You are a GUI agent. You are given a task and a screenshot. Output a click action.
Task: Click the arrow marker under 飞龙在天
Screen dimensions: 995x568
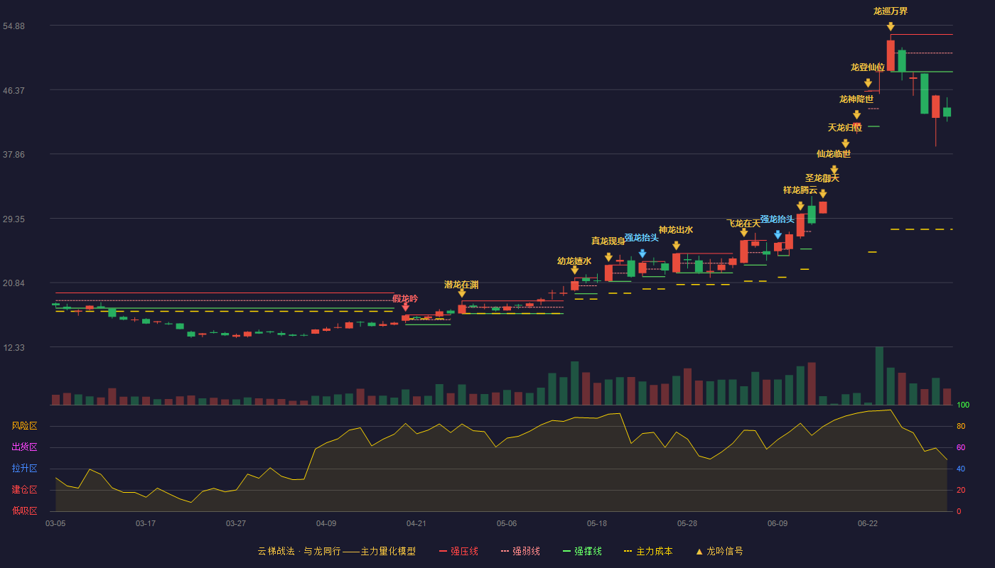[743, 232]
